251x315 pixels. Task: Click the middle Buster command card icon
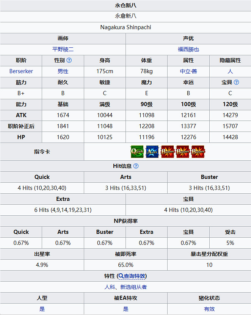coord(183,152)
